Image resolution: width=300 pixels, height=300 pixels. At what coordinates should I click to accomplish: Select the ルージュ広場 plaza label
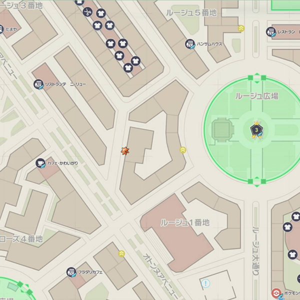click(x=256, y=96)
